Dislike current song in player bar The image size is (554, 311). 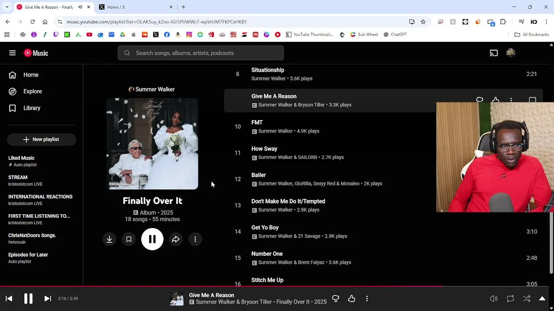pyautogui.click(x=335, y=298)
